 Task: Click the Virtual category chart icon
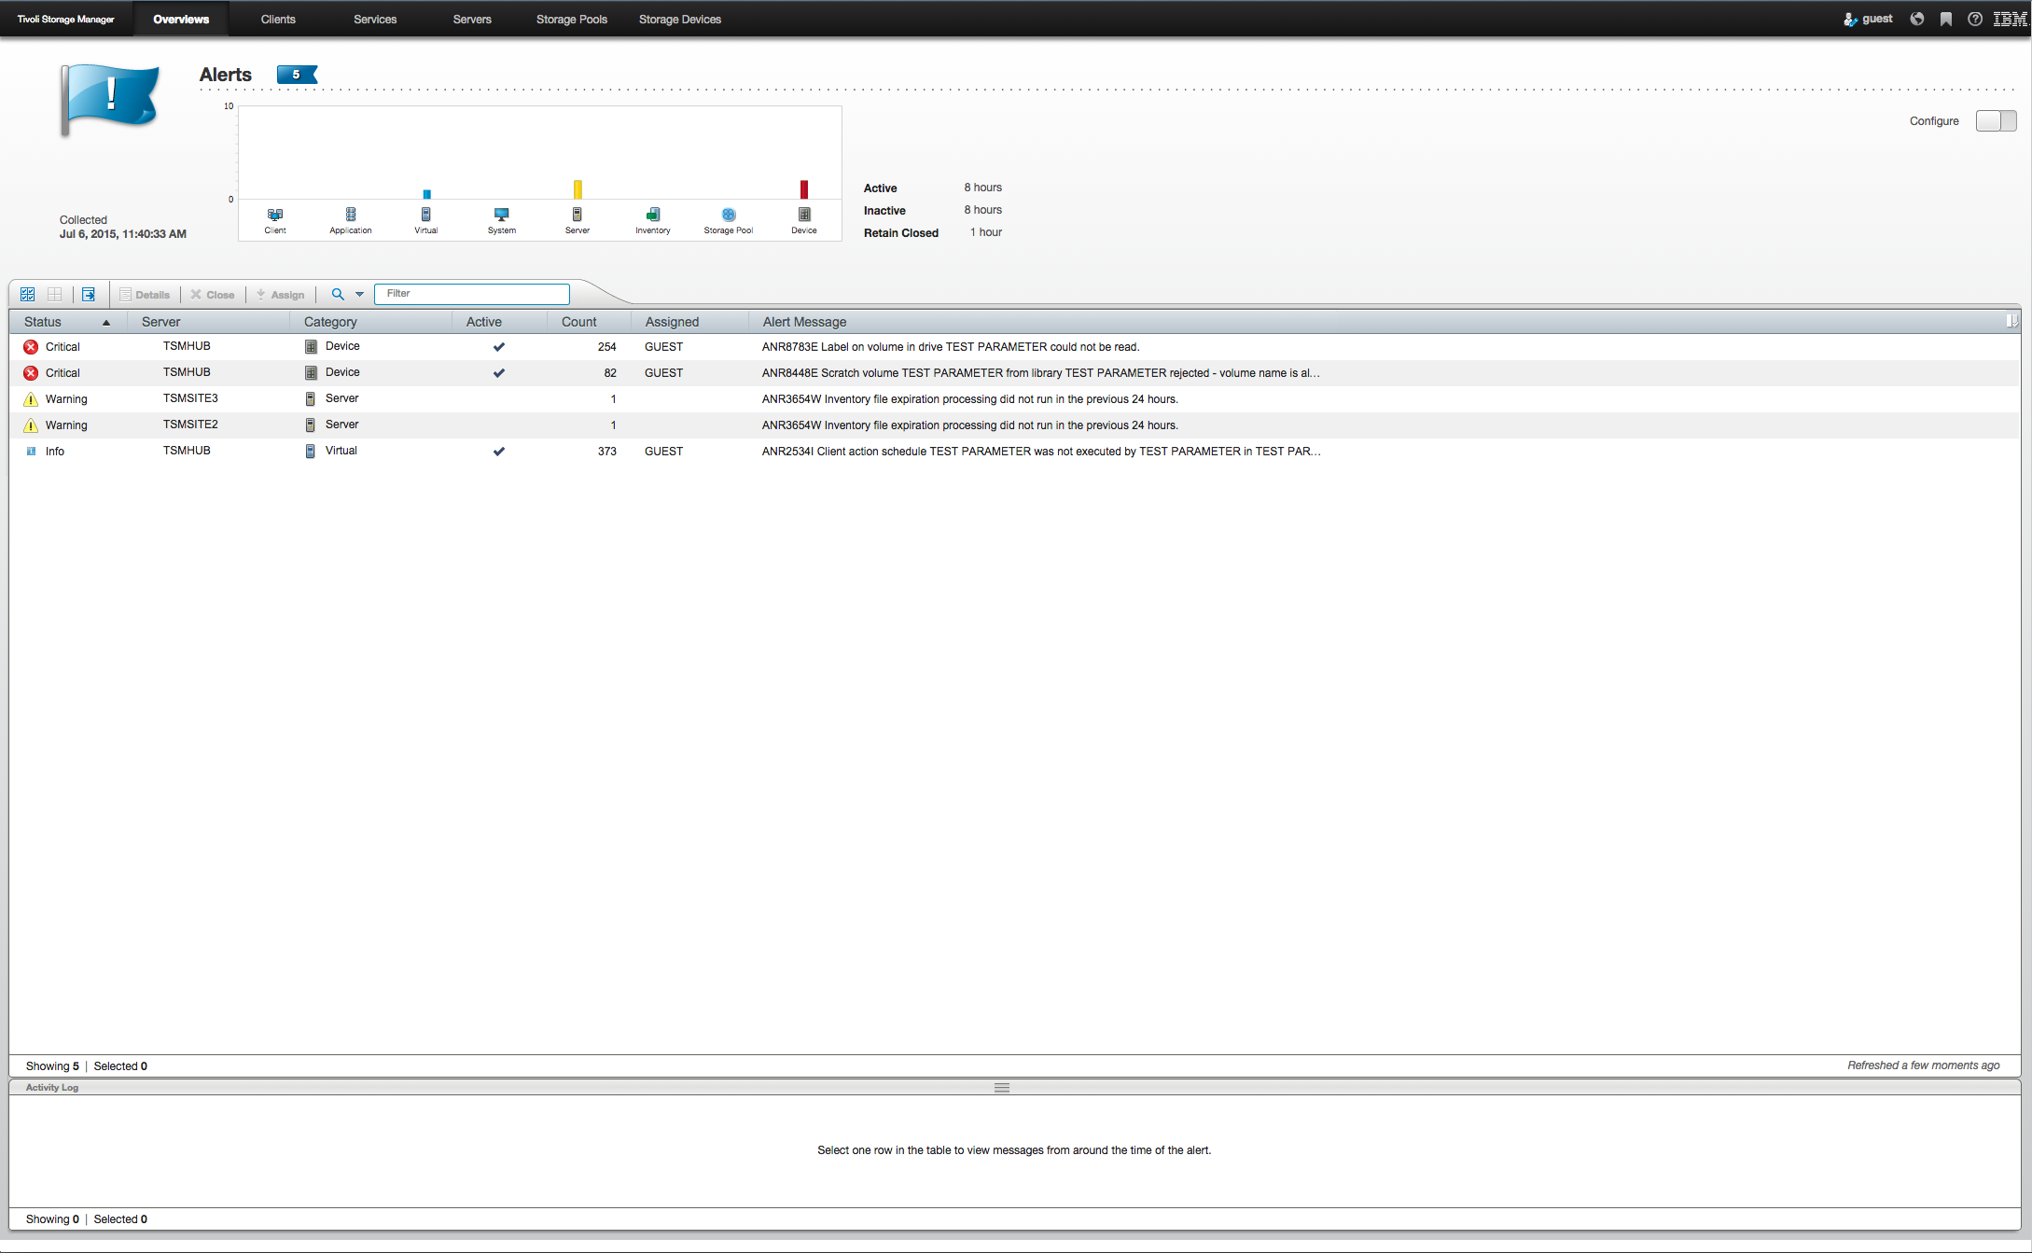426,215
